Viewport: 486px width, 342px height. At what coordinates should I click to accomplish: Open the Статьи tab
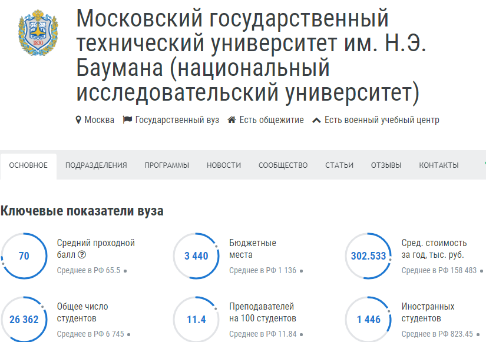click(339, 165)
